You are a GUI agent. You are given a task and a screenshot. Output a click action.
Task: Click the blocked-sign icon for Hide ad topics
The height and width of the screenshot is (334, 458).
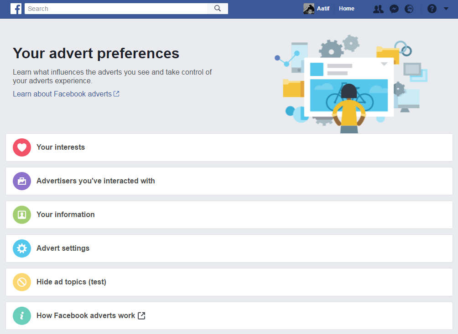click(21, 282)
